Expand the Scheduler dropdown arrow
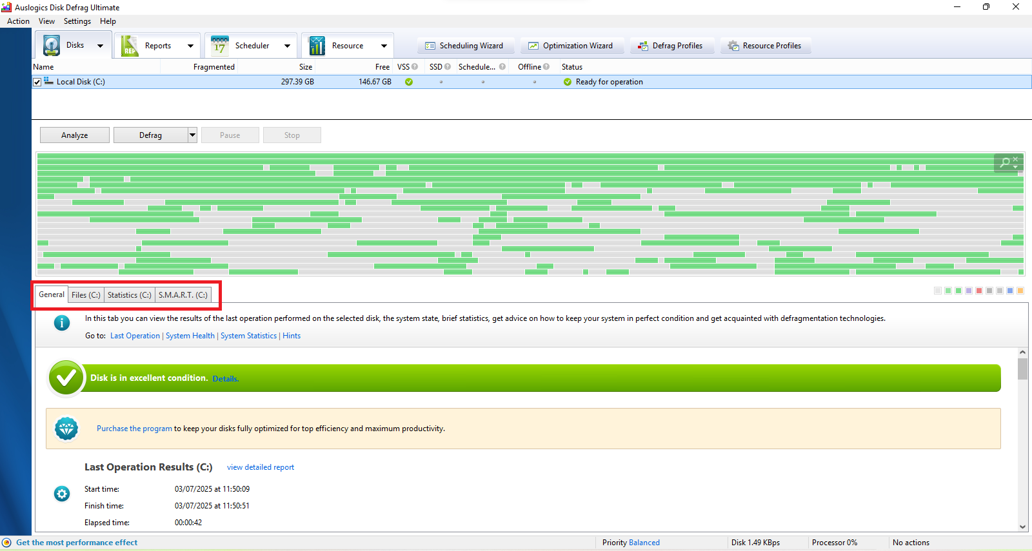Screen dimensions: 1032x551 287,46
